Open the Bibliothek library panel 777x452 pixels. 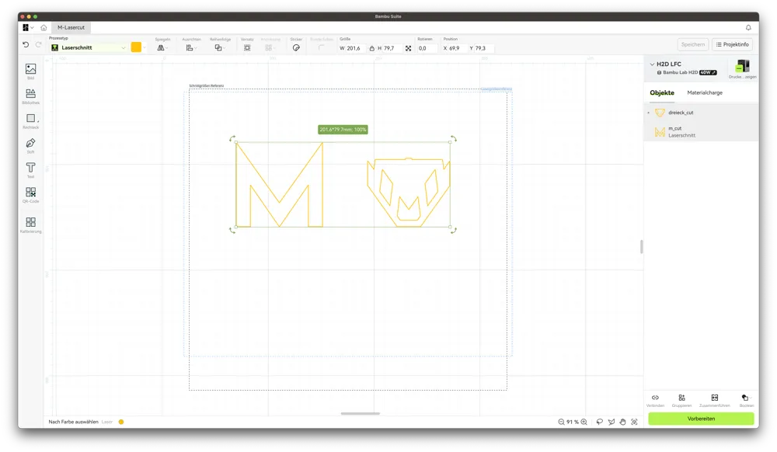tap(31, 96)
